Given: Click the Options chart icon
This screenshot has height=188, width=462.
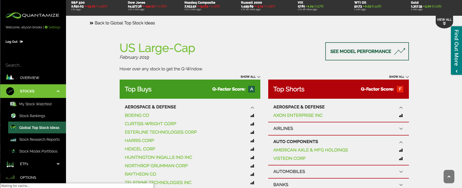Looking at the screenshot, I should 10,177.
